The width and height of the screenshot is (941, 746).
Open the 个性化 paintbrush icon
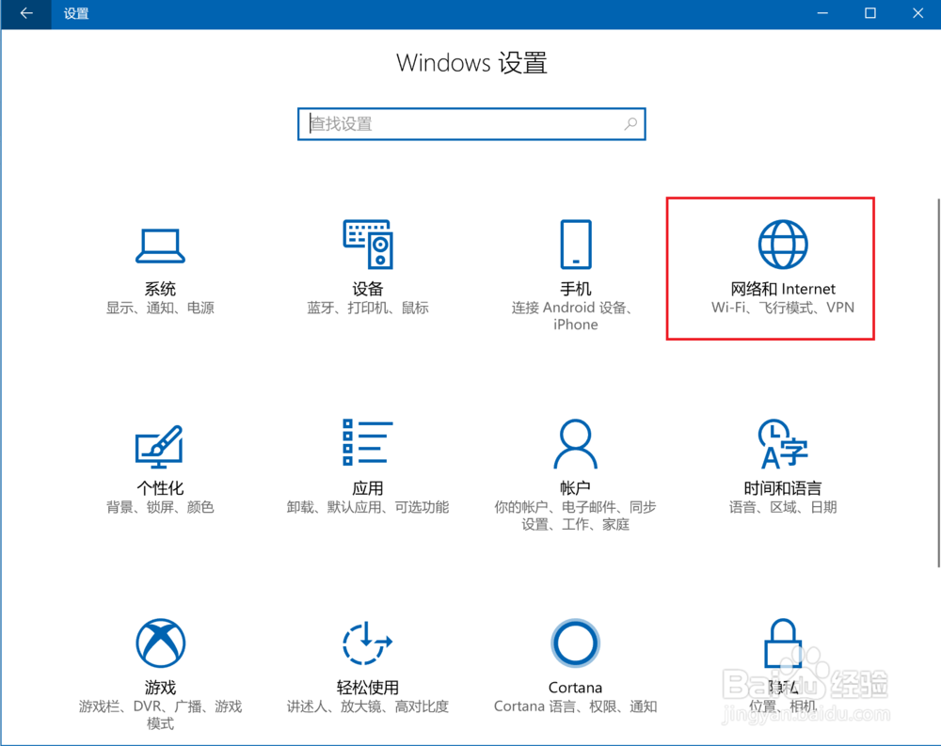[x=160, y=446]
